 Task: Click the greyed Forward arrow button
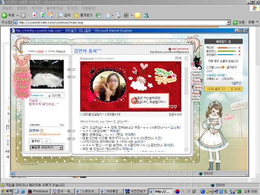[23, 16]
